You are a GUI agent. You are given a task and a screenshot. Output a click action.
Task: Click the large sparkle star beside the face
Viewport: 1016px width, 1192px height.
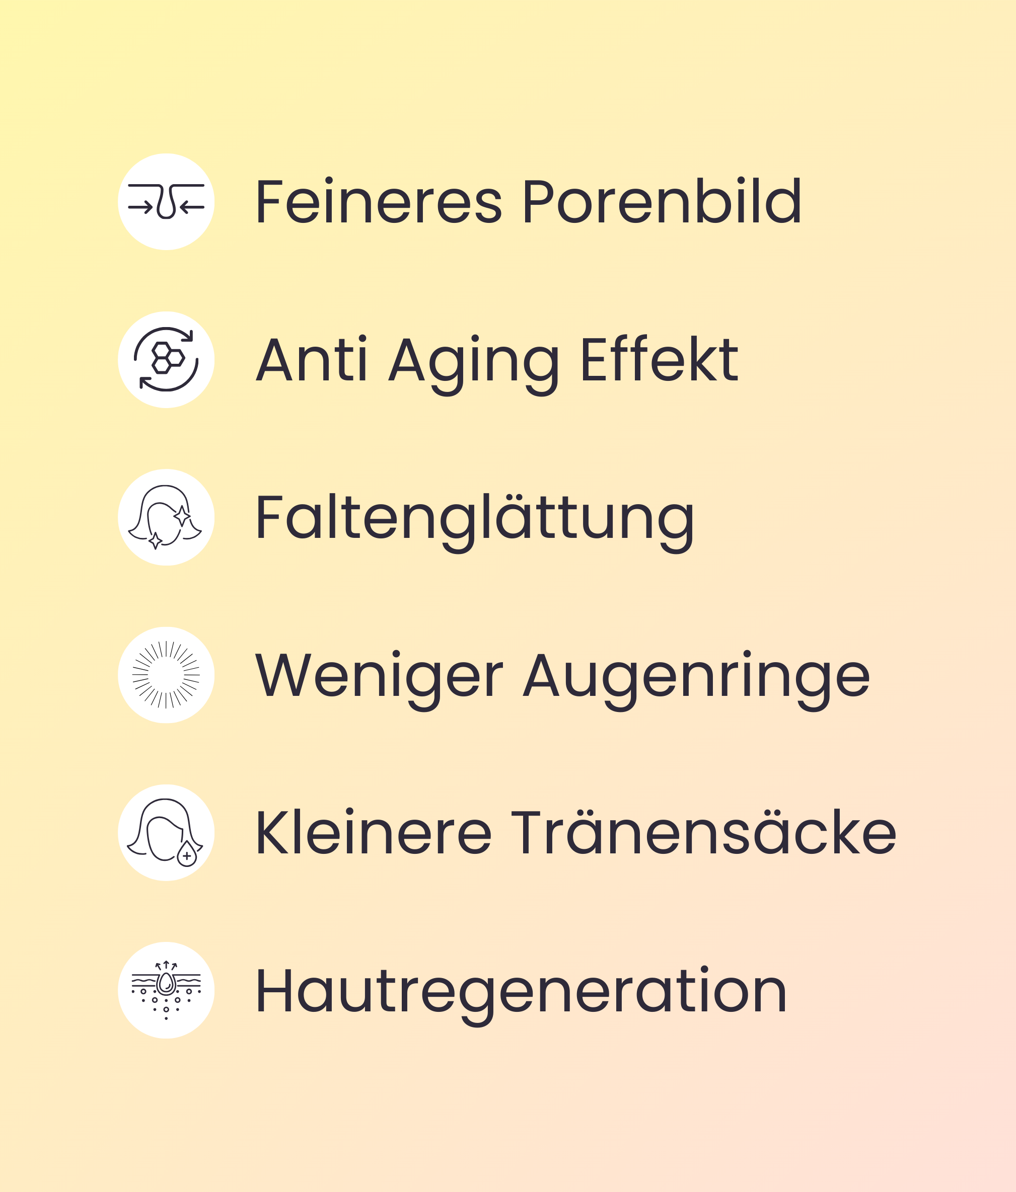click(x=182, y=515)
